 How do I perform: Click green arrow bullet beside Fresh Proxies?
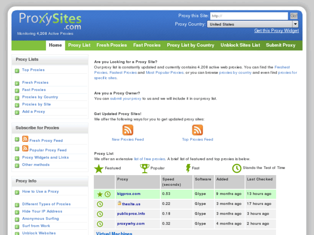(17, 83)
